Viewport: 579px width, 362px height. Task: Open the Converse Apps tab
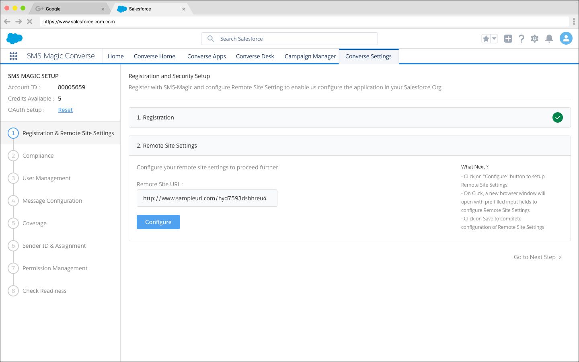coord(207,56)
